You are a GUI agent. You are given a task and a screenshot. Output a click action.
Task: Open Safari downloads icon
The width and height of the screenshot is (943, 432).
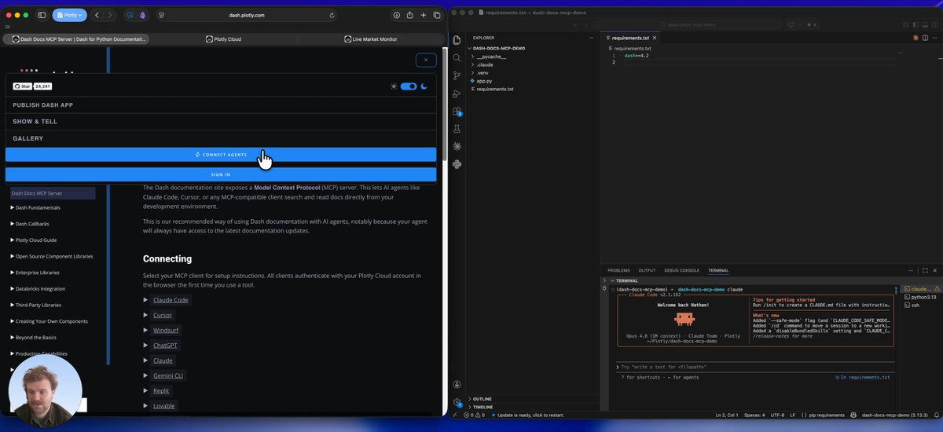(x=397, y=15)
